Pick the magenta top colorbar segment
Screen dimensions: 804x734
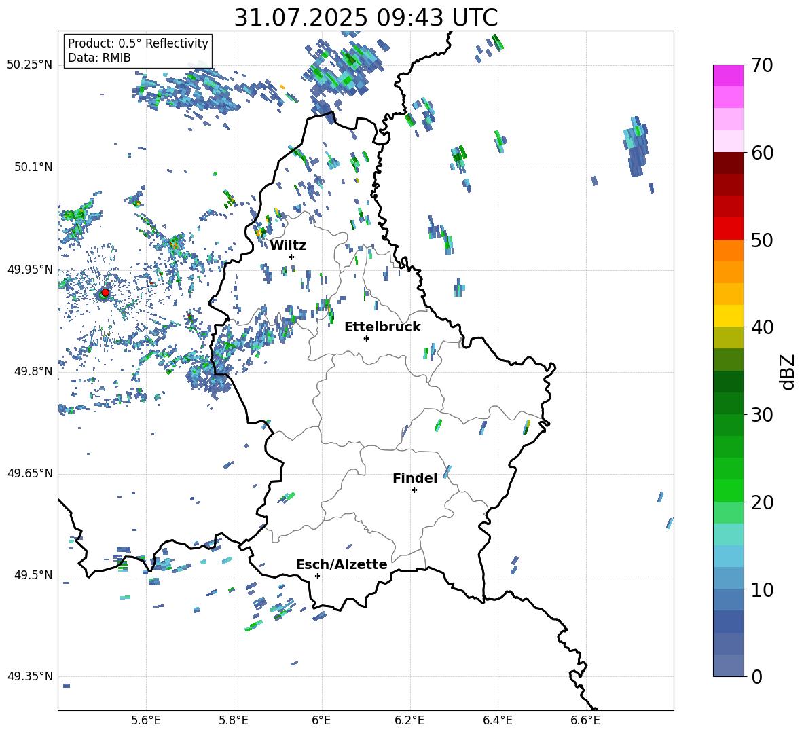(728, 76)
